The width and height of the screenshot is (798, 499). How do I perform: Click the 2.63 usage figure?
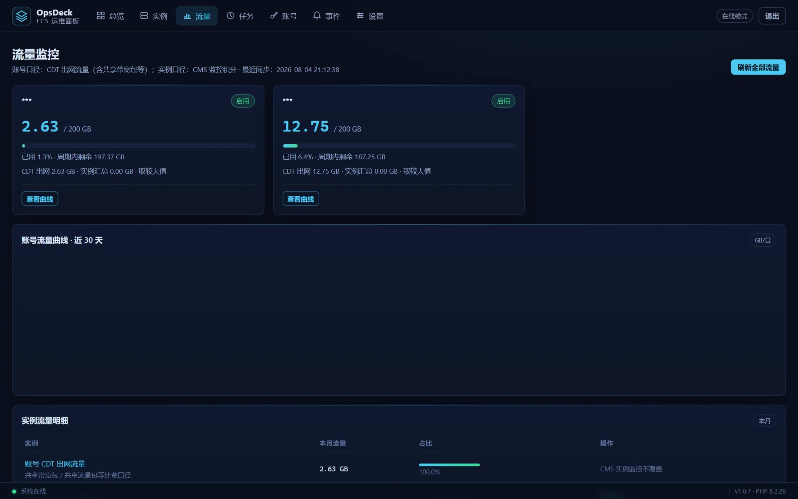(x=40, y=126)
